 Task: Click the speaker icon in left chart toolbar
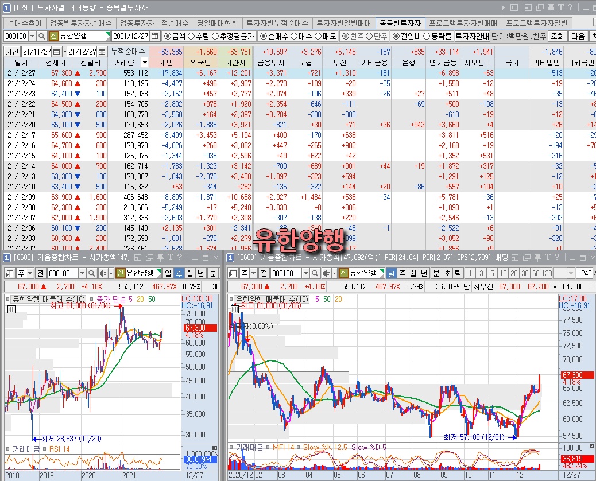[x=102, y=273]
